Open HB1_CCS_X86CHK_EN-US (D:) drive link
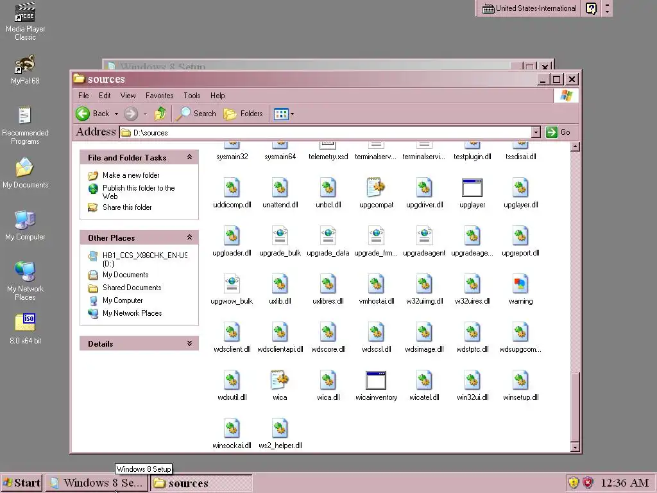The image size is (657, 493). click(x=145, y=259)
